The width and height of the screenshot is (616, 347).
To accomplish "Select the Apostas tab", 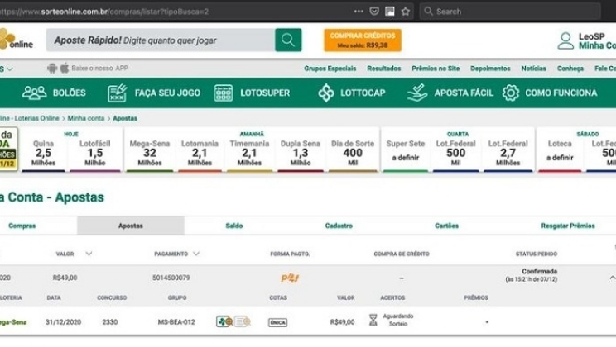I will pos(131,226).
